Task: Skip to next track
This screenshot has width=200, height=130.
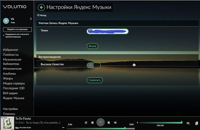Action: 108,122
